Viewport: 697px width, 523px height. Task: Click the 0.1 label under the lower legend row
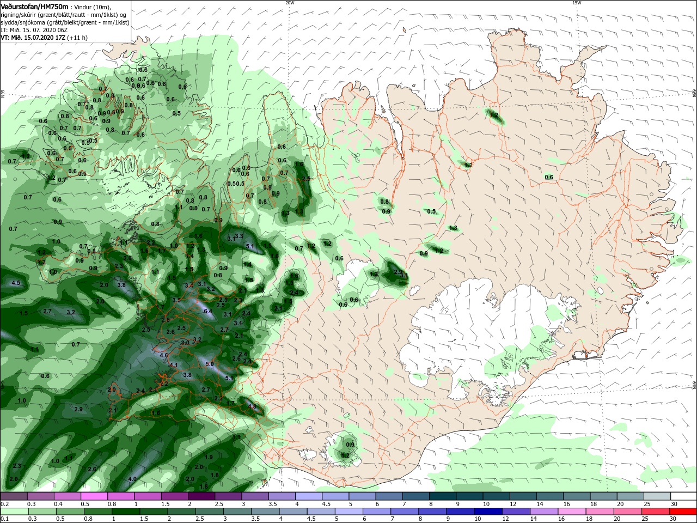4,519
